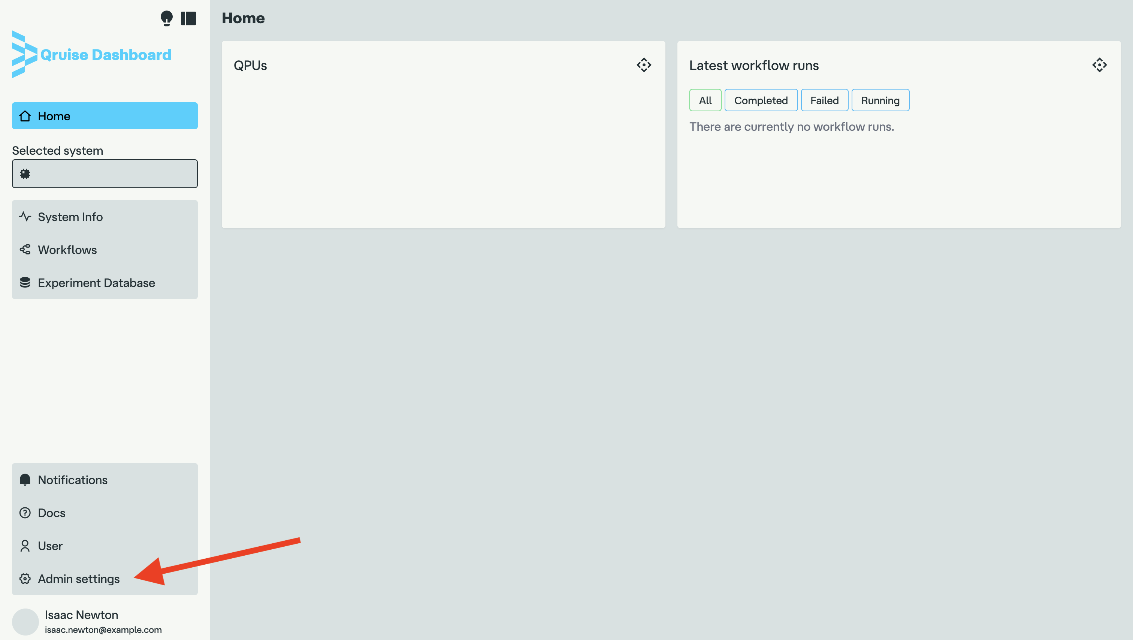Show only Running workflow runs
Screen dimensions: 1133x640
tap(880, 100)
